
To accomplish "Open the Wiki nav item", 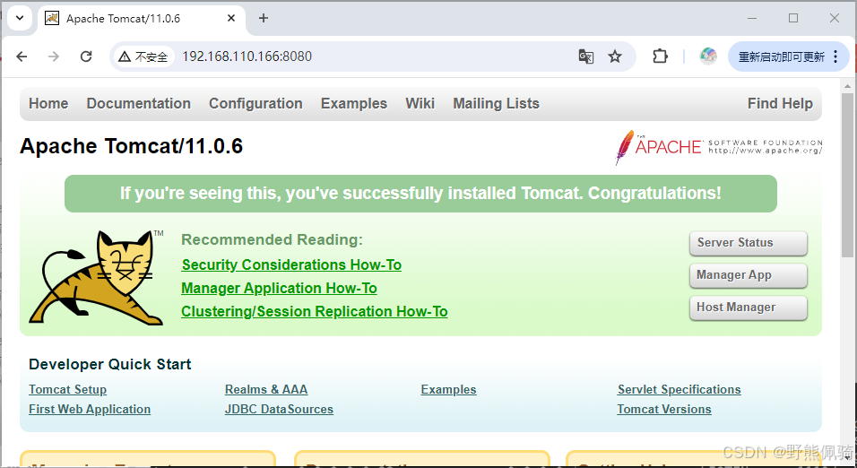I will [420, 103].
